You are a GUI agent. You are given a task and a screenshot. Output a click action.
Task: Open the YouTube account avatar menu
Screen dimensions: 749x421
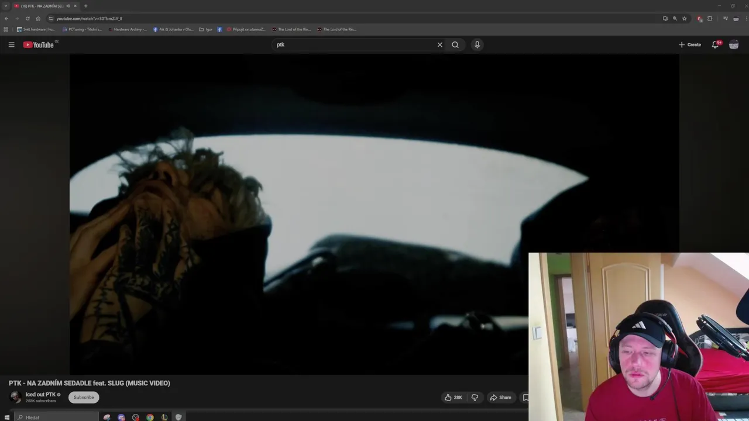pyautogui.click(x=734, y=44)
